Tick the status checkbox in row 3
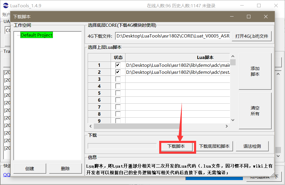285x185 pixels. (118, 79)
